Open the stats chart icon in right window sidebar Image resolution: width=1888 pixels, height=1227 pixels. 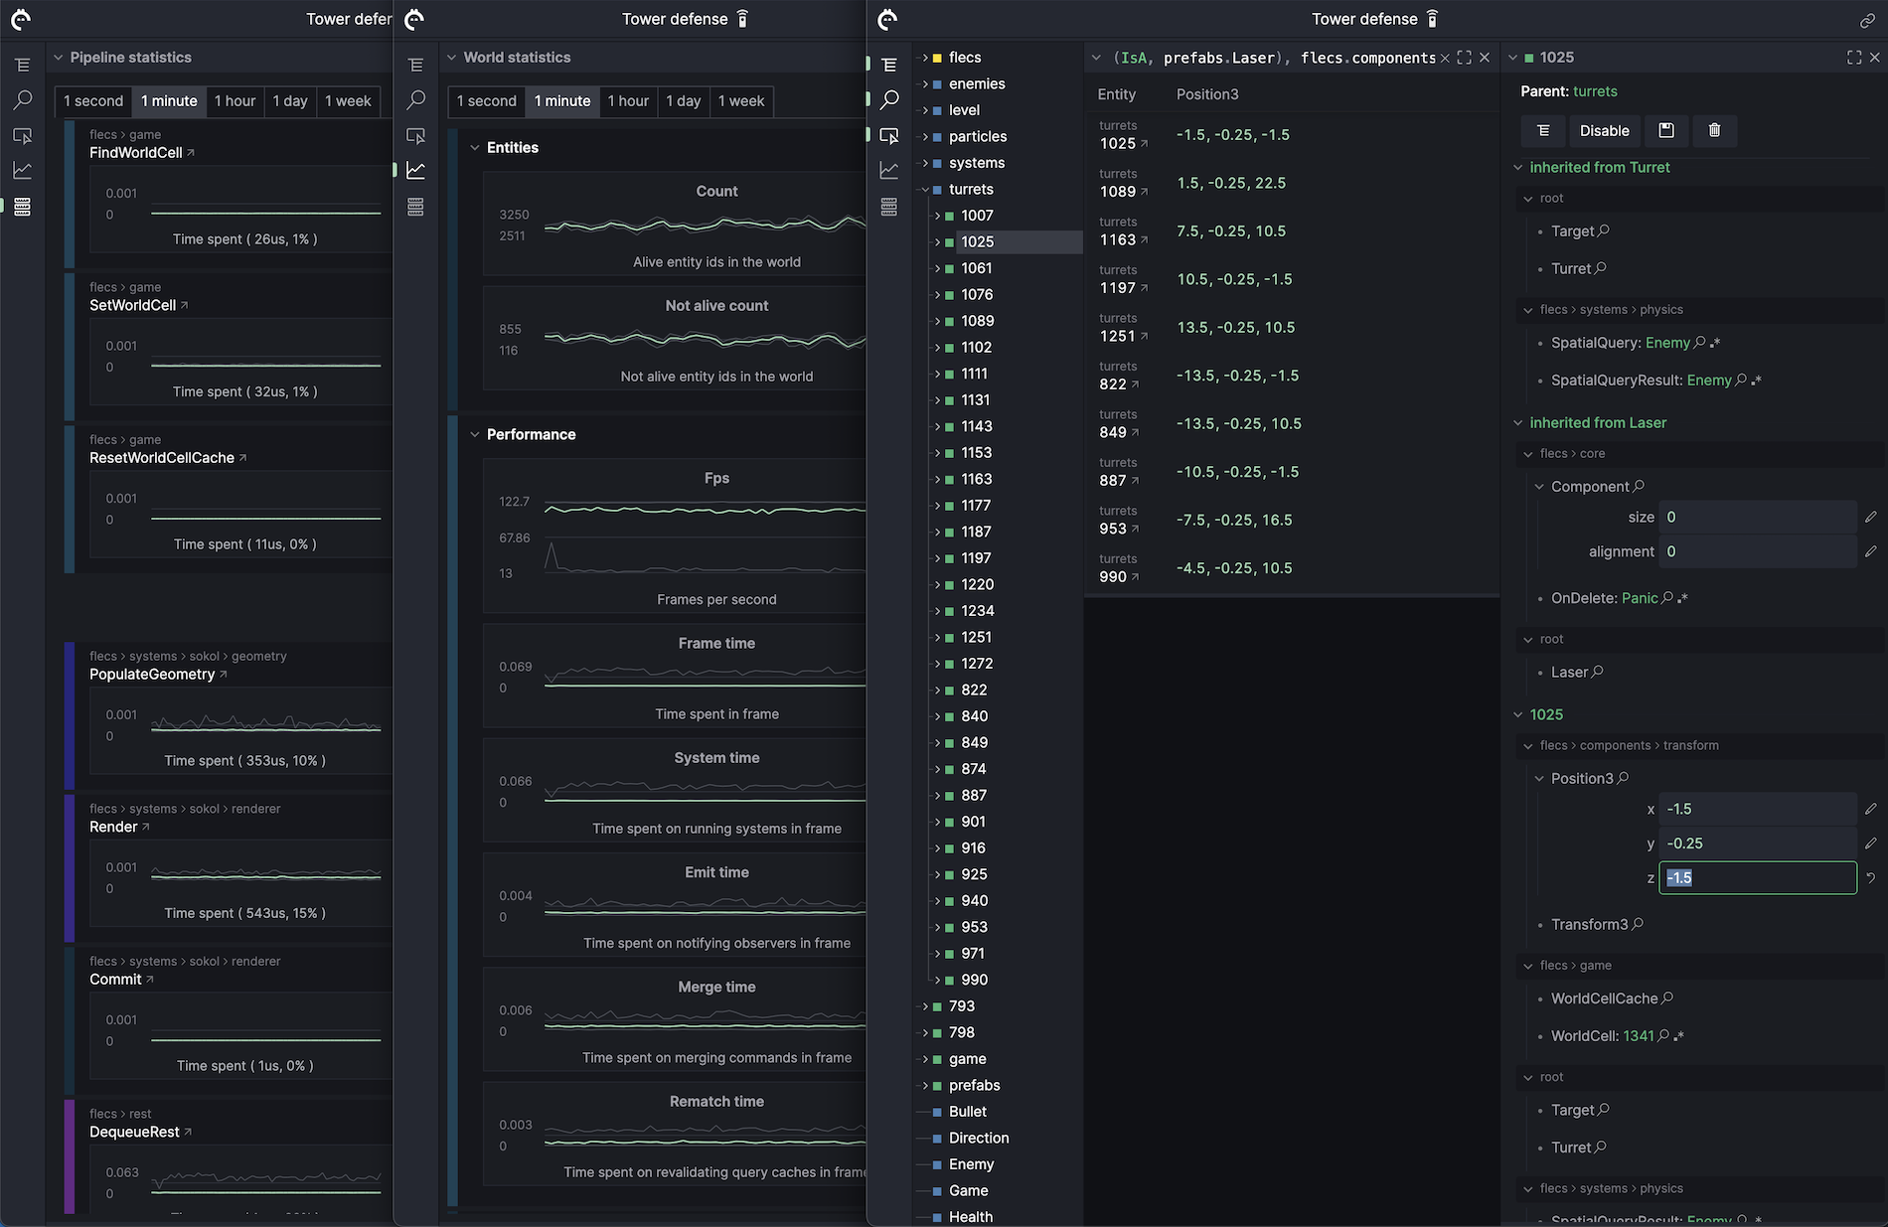(889, 171)
